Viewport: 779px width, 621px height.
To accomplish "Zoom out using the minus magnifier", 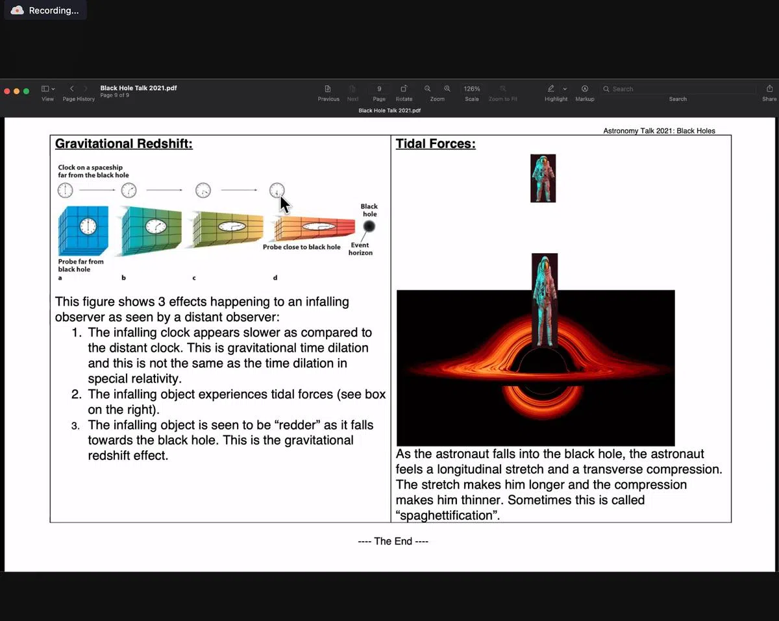I will tap(427, 89).
